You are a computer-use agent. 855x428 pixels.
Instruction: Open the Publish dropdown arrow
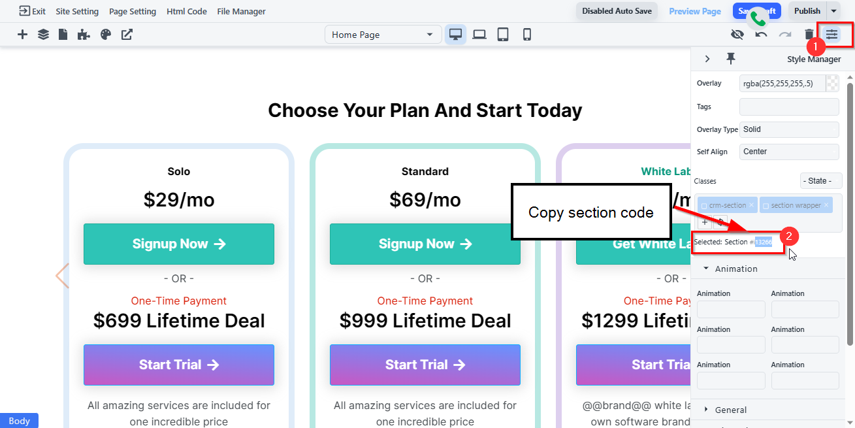pyautogui.click(x=833, y=11)
